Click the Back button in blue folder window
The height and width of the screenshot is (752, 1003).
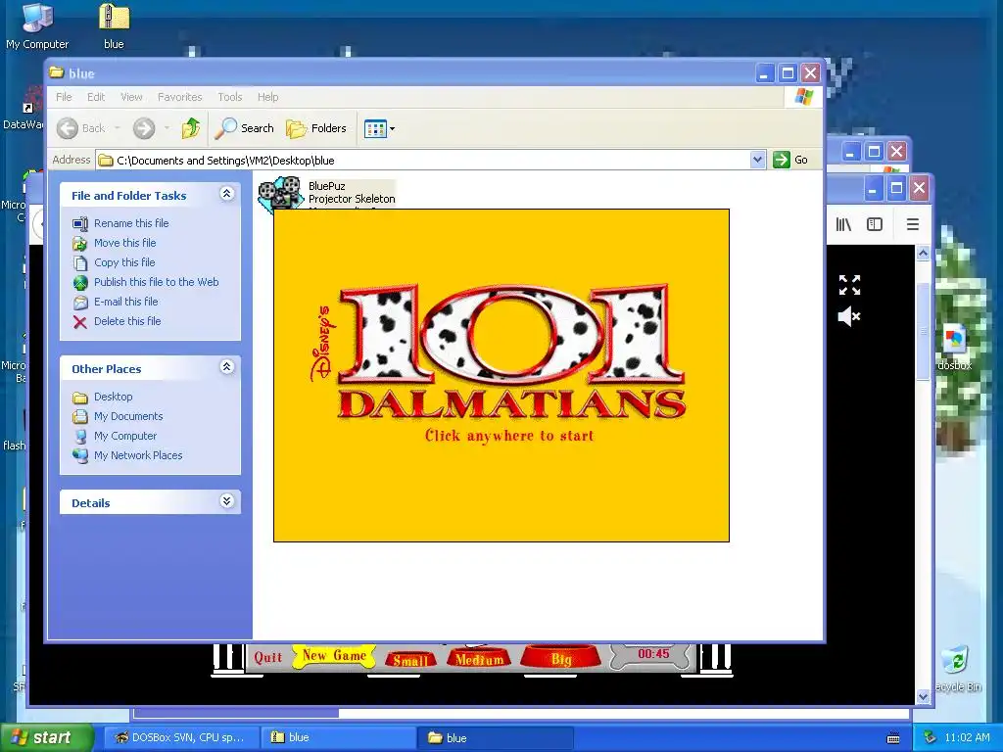click(80, 128)
